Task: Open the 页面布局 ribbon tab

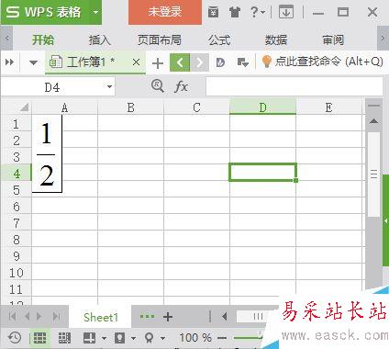Action: 159,39
